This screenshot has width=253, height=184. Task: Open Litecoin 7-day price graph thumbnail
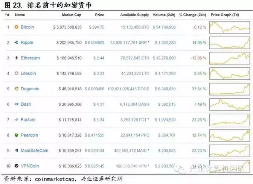coord(230,73)
